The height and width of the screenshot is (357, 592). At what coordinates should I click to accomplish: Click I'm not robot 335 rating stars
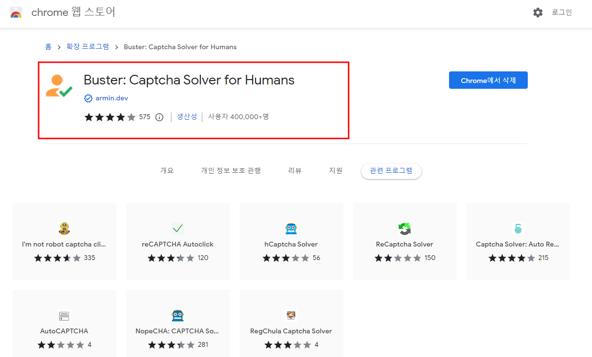click(x=57, y=258)
